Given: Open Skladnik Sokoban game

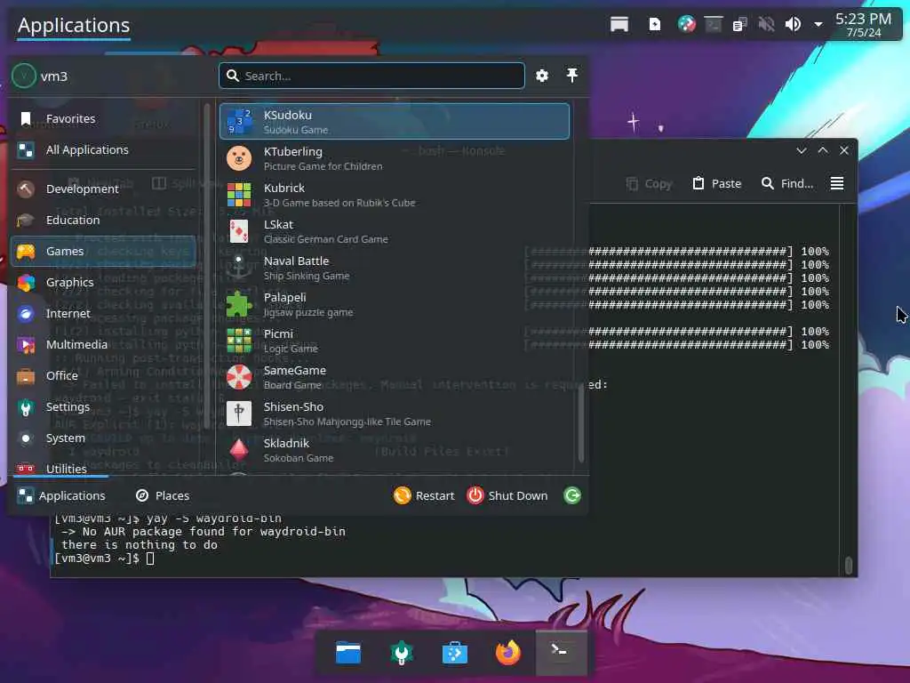Looking at the screenshot, I should pyautogui.click(x=394, y=450).
